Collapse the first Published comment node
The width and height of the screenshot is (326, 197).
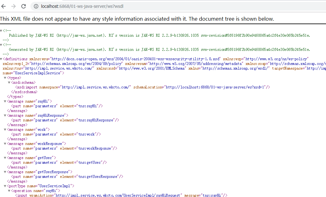tap(1, 31)
